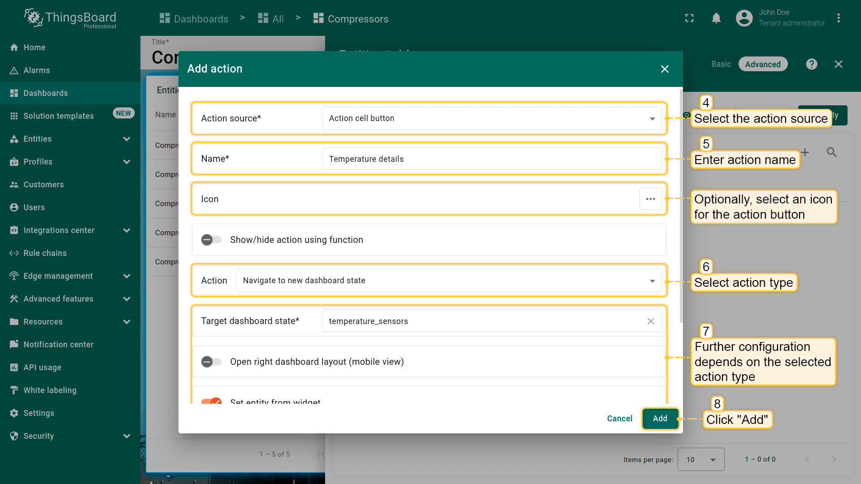Open the Alarms menu item
Viewport: 861px width, 484px height.
coord(37,70)
